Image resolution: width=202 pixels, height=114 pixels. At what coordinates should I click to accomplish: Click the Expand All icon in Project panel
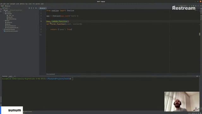[31, 8]
